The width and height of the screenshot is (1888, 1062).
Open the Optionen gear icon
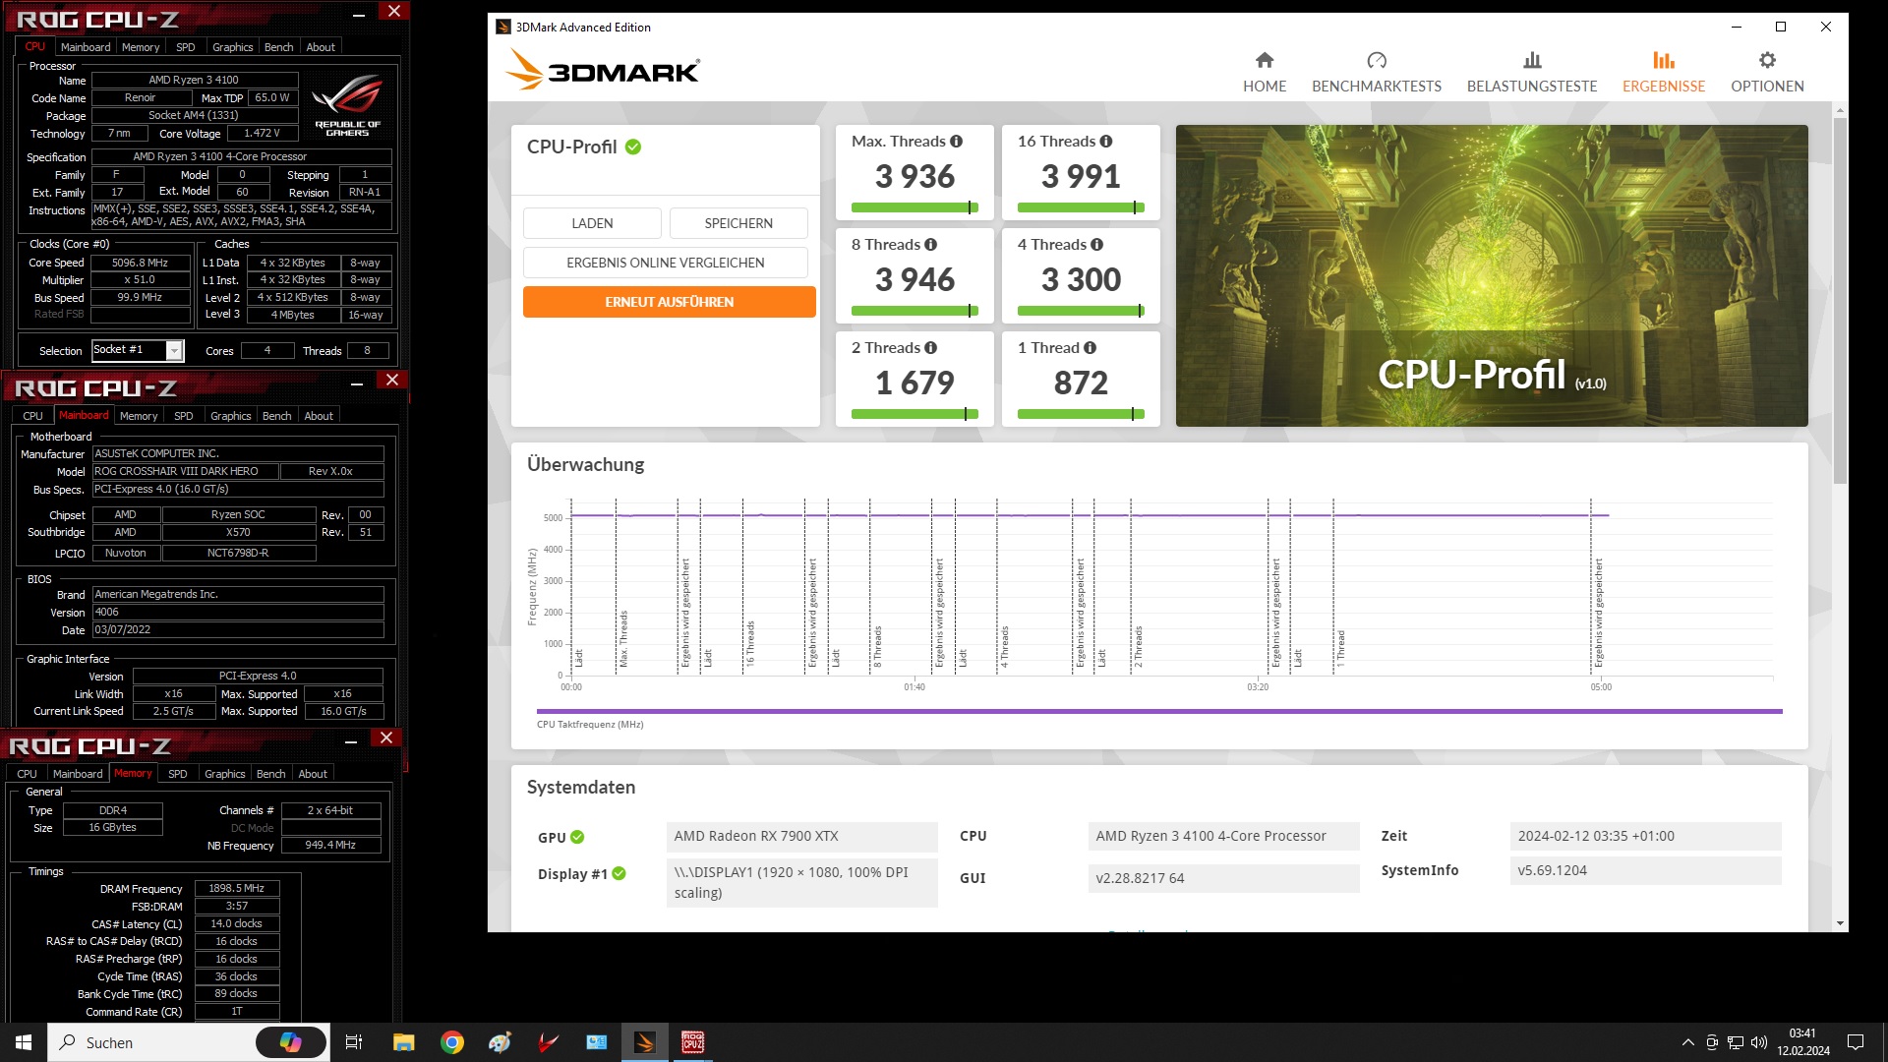point(1767,60)
